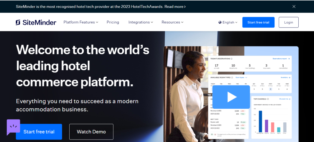Click the Booking.com bar in chart
Image resolution: width=314 pixels, height=142 pixels.
tap(260, 122)
